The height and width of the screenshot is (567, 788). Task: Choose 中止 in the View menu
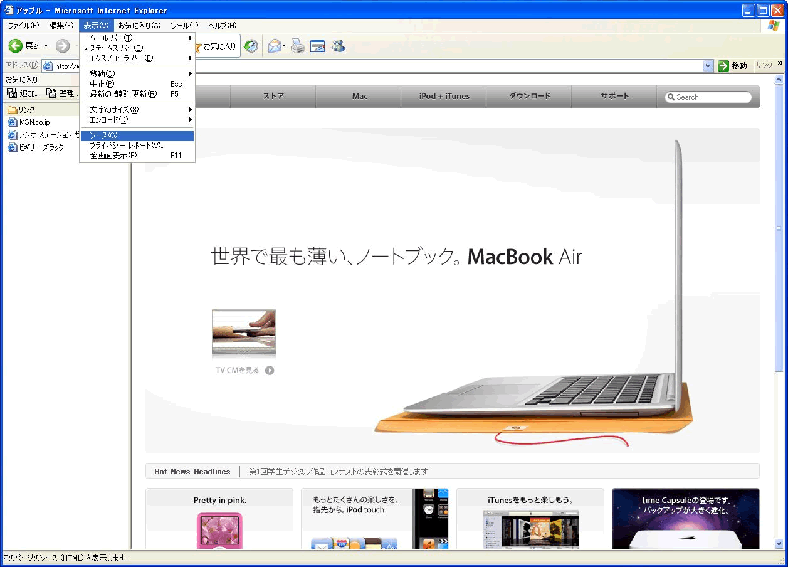137,84
